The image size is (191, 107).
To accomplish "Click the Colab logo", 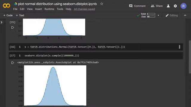I will 7,6.
